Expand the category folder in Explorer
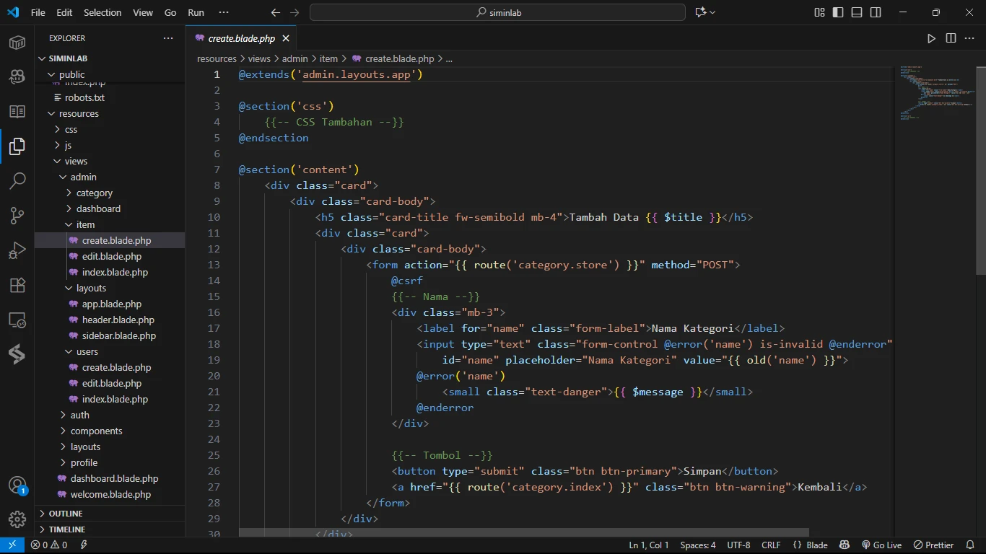Viewport: 986px width, 554px height. (94, 193)
